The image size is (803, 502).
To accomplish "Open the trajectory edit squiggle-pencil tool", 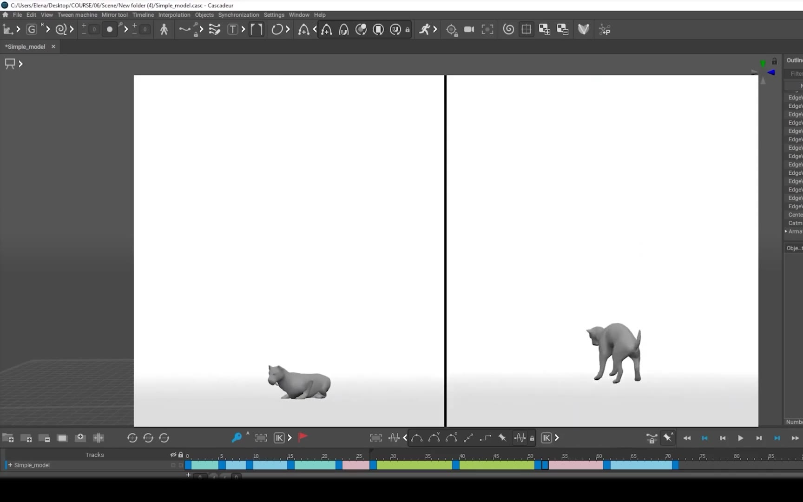I will pyautogui.click(x=214, y=30).
